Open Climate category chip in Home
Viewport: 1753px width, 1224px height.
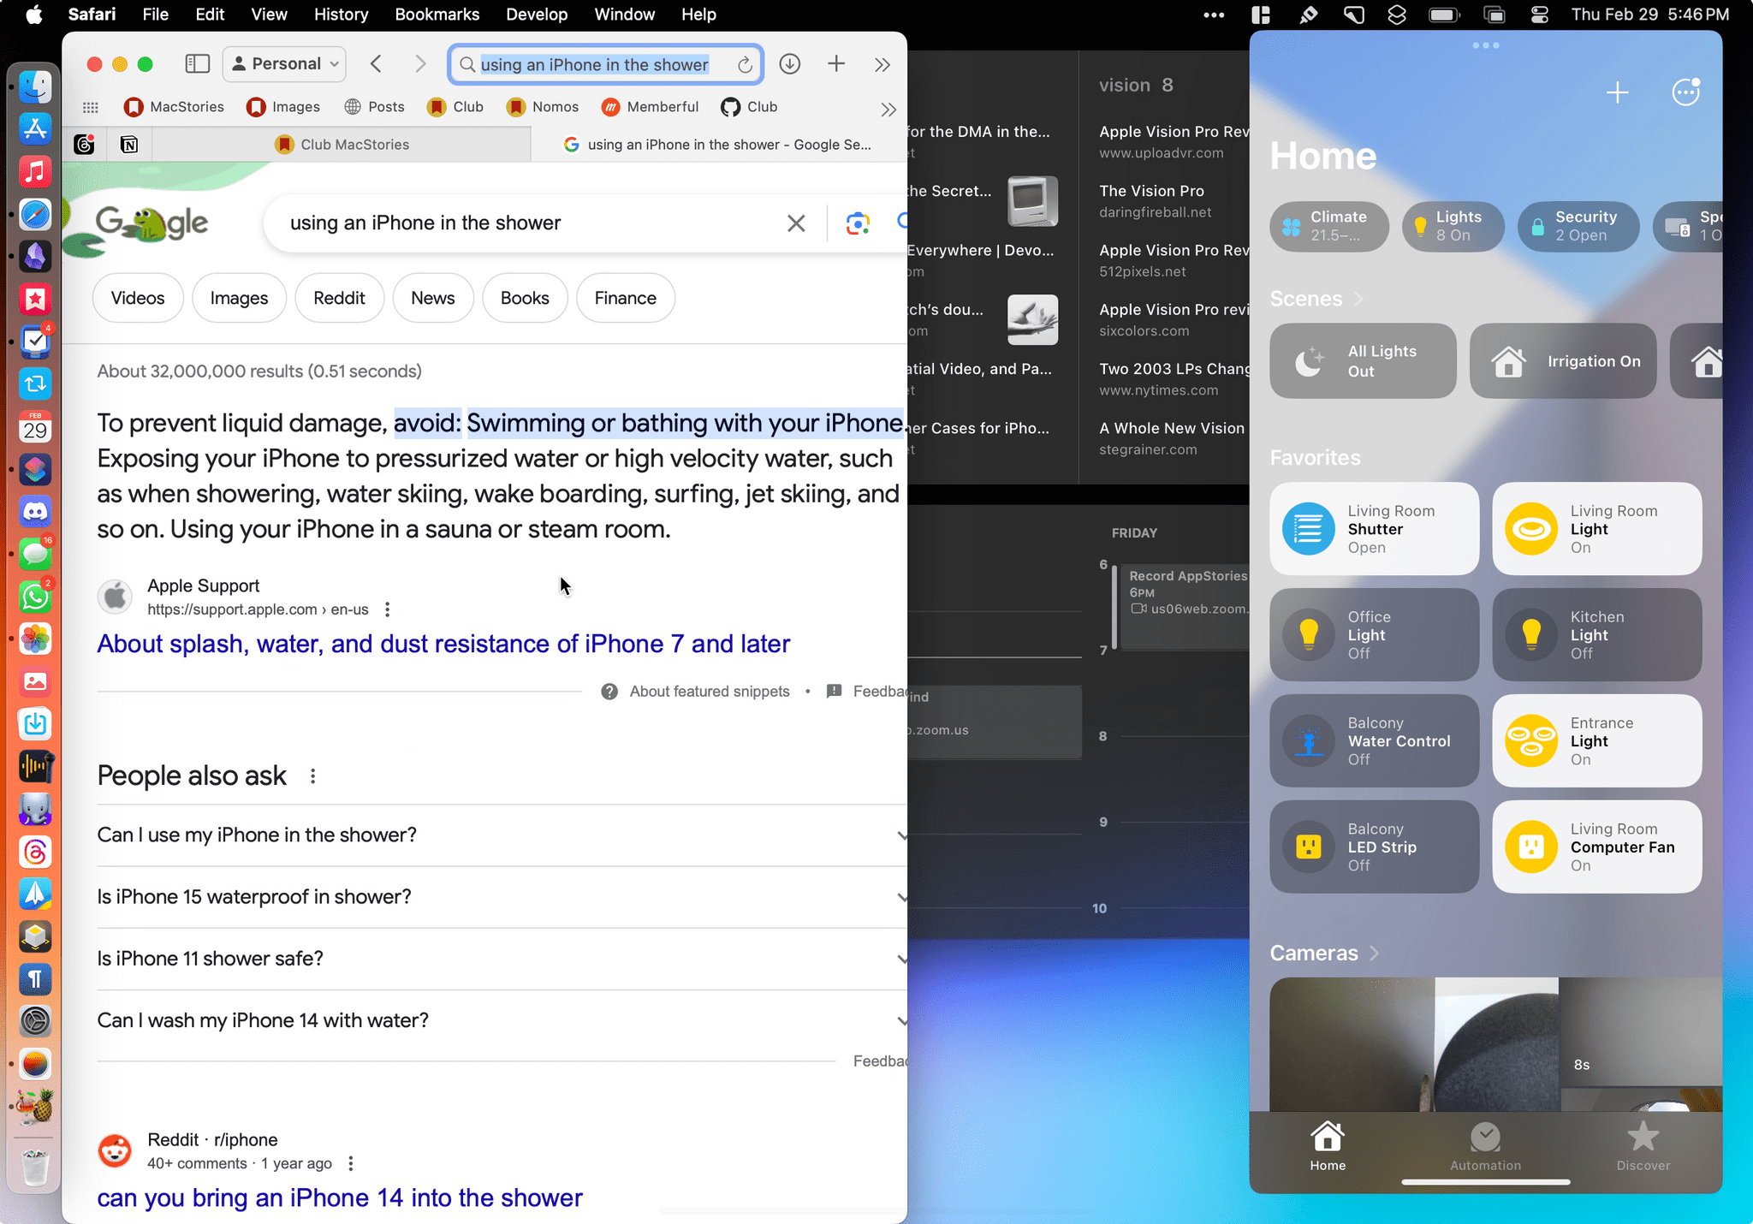1328,227
